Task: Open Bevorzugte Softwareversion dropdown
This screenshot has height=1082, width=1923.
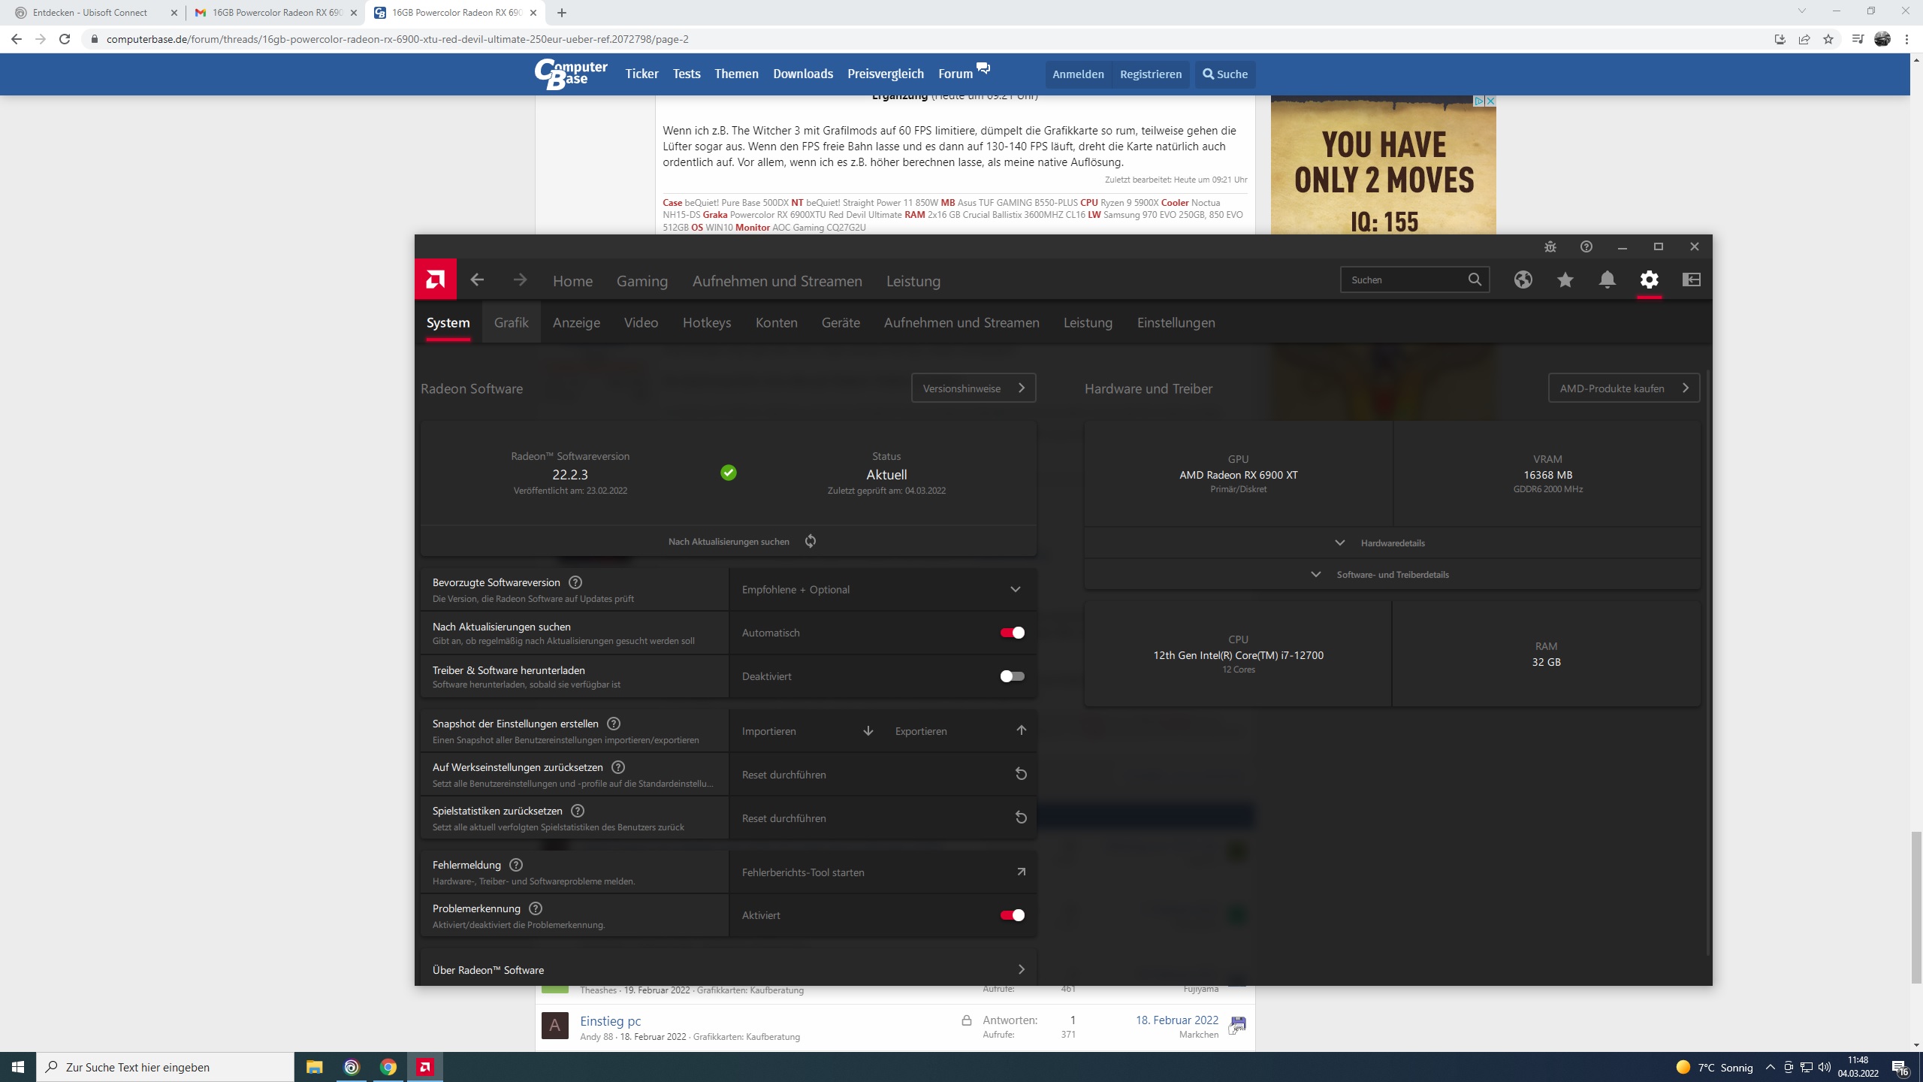Action: (882, 590)
